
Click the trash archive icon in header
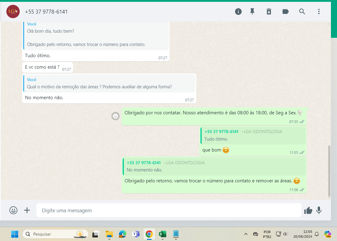pyautogui.click(x=269, y=11)
